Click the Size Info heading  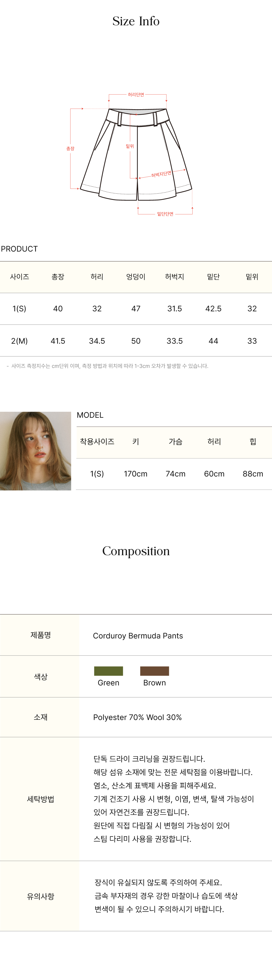(x=136, y=21)
